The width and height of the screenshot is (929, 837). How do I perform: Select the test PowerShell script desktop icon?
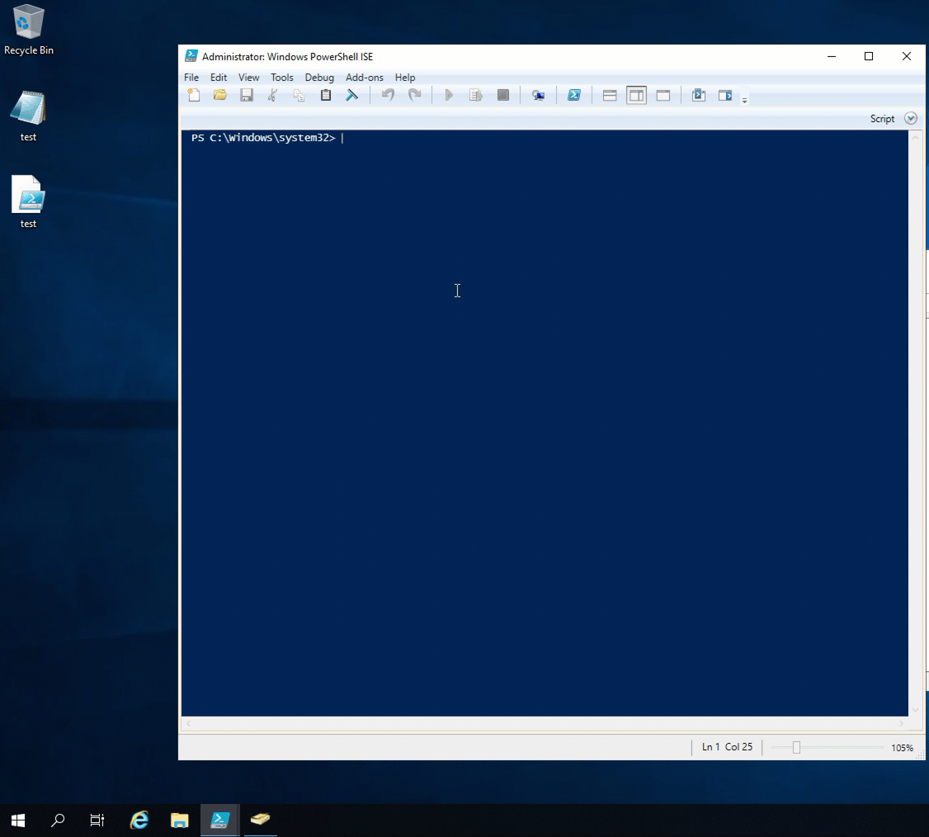point(28,202)
